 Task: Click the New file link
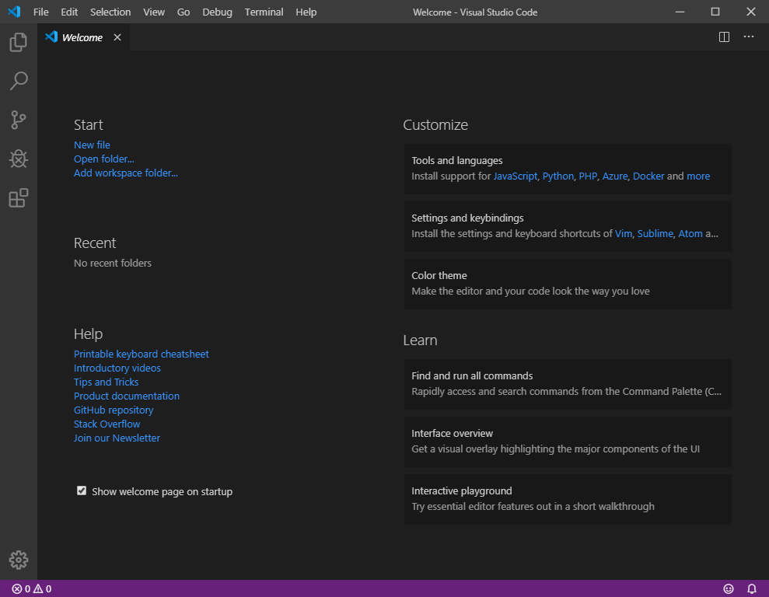(92, 145)
